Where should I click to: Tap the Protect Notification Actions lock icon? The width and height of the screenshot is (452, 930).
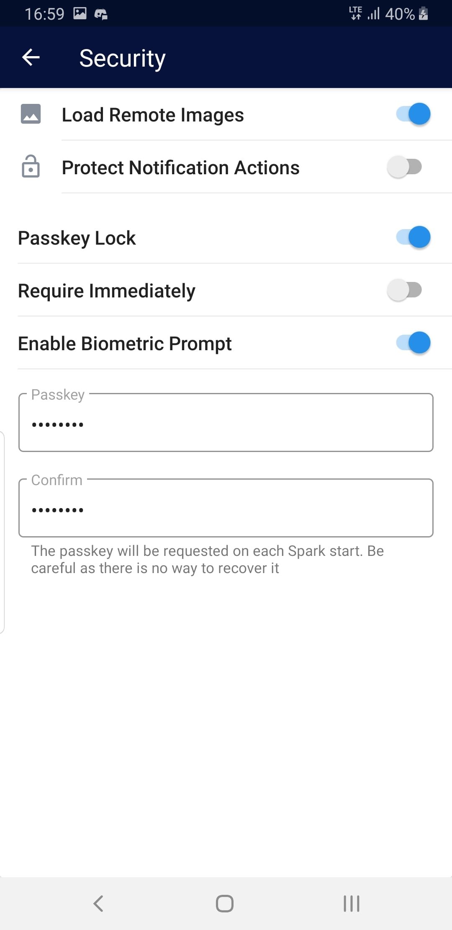31,166
